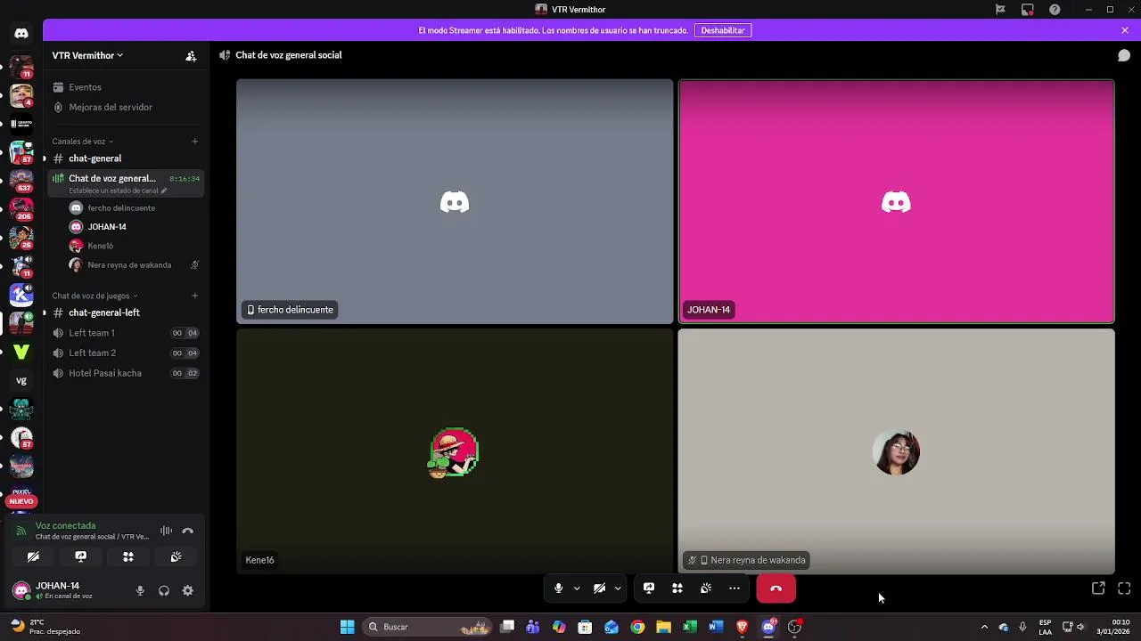Screen dimensions: 1141x641
Task: Mute microphone in the bottom call toolbar
Action: (x=558, y=588)
